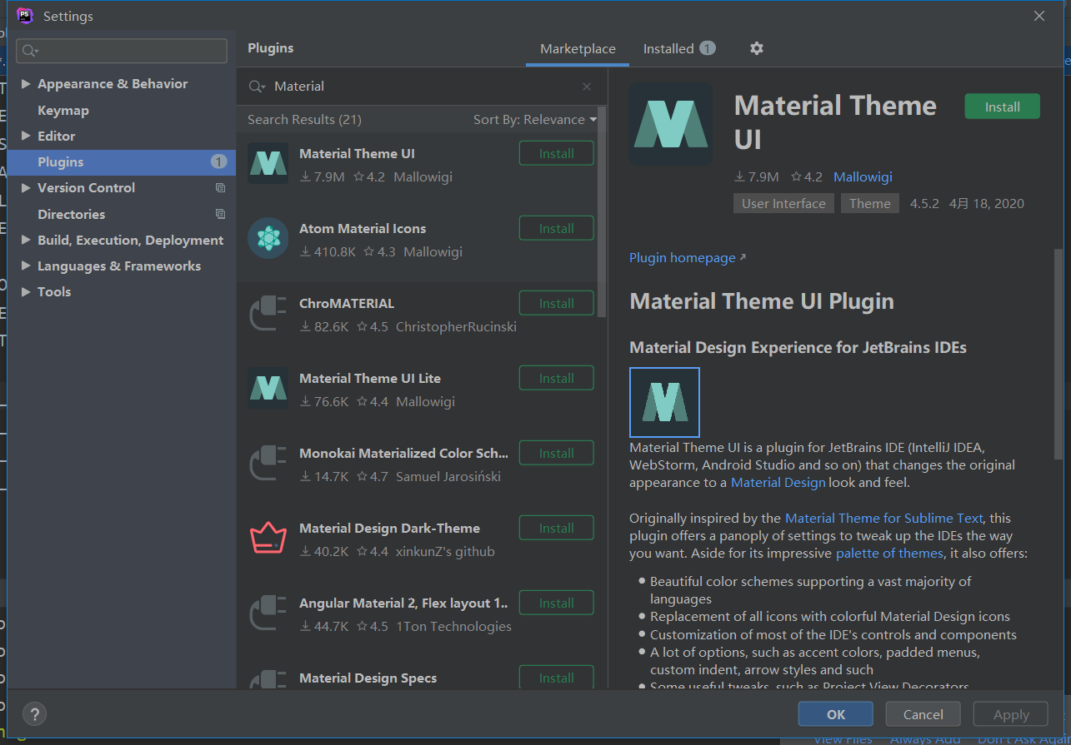Click the Angular Material 2 plugin icon
The image size is (1071, 745).
(x=268, y=612)
